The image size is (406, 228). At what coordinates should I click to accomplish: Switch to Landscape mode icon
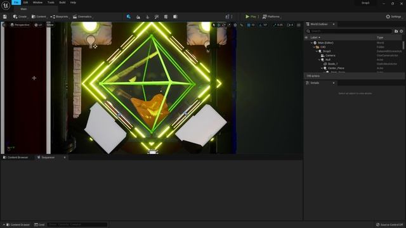coord(138,17)
